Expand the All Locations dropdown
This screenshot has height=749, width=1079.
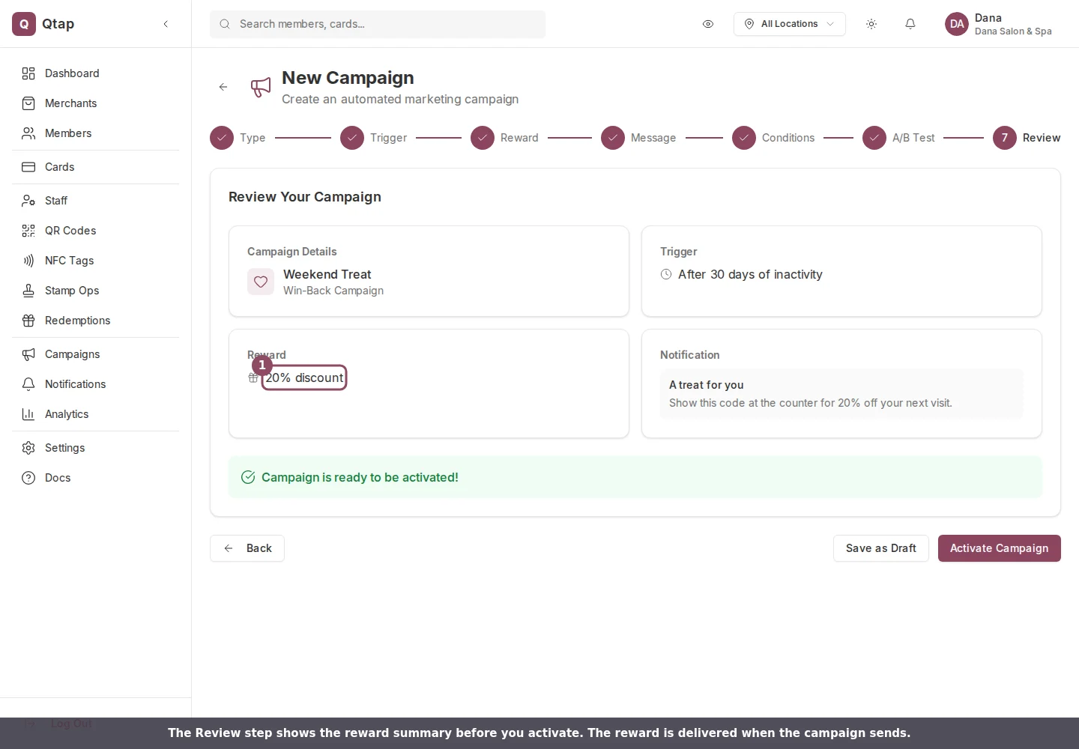(x=790, y=24)
